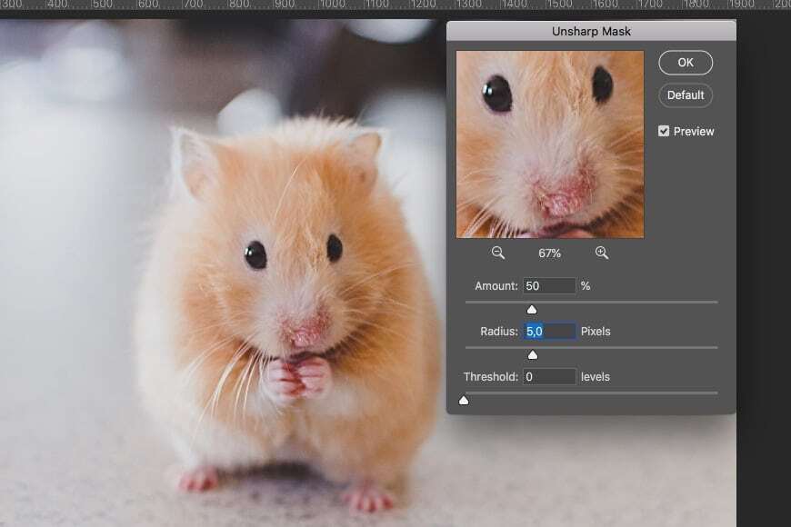Confirm the filter with the OK button
Image resolution: width=791 pixels, height=527 pixels.
[x=685, y=63]
